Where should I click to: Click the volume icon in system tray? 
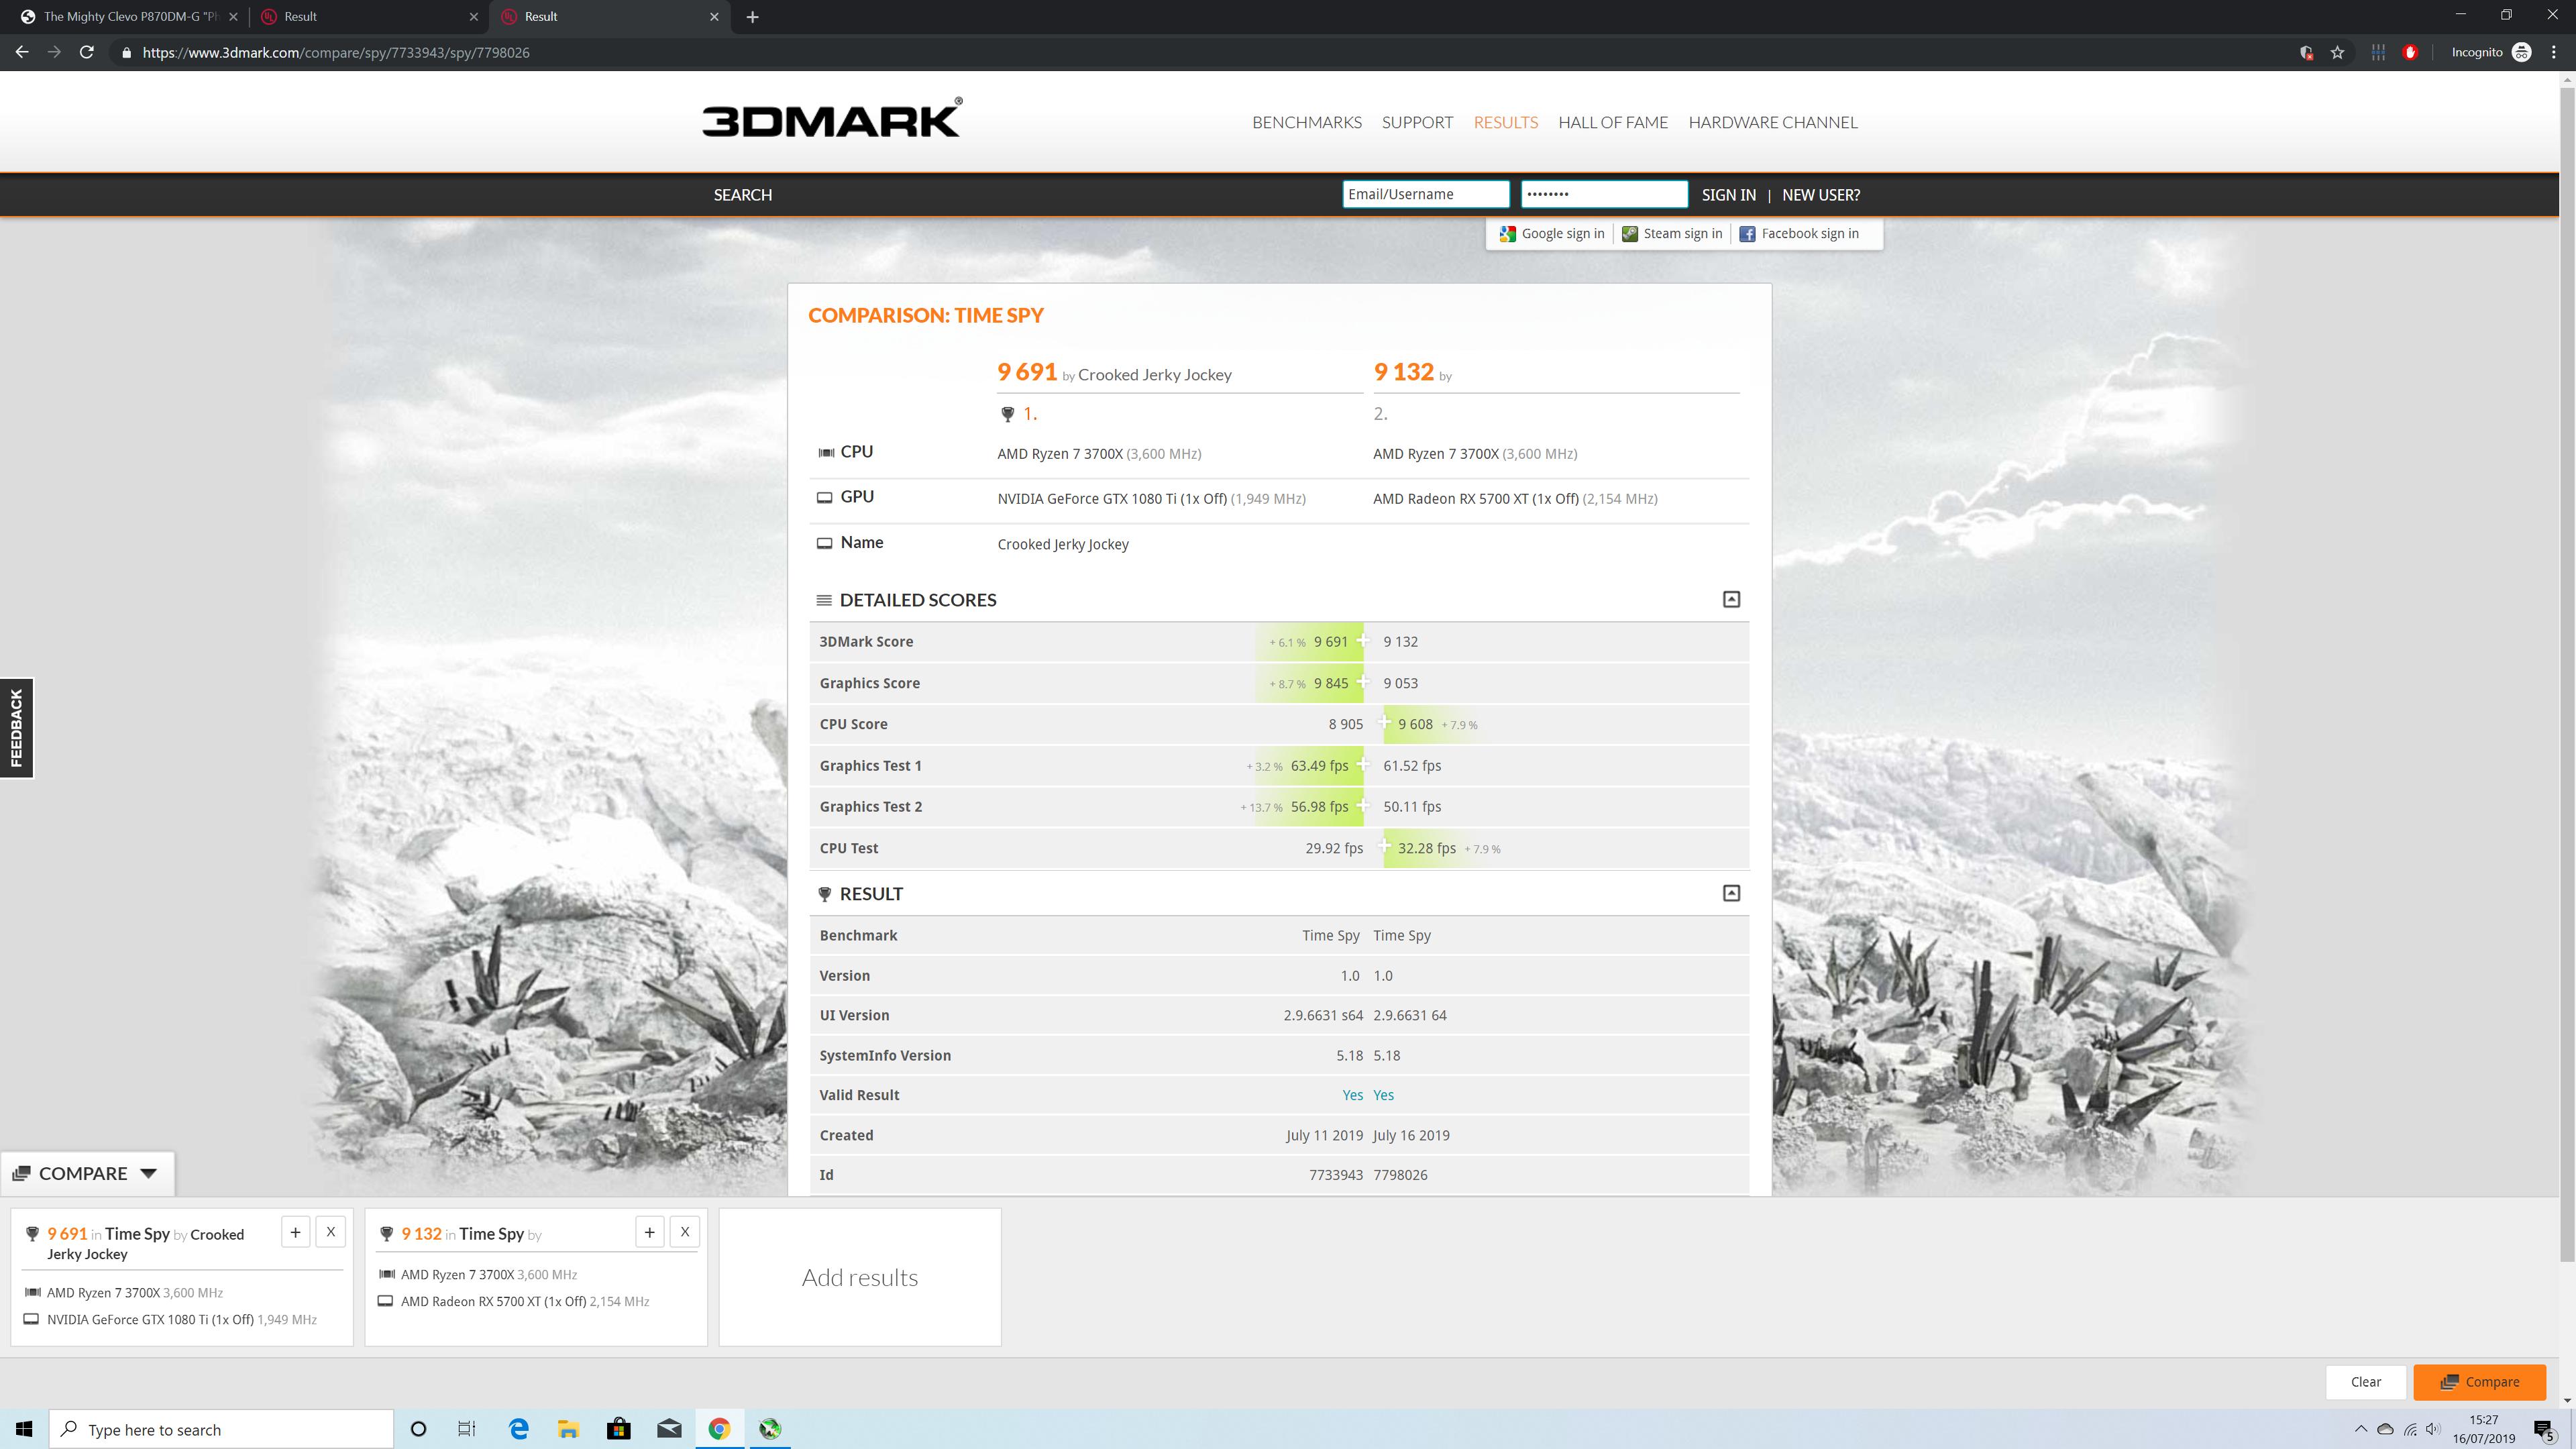click(2433, 1429)
